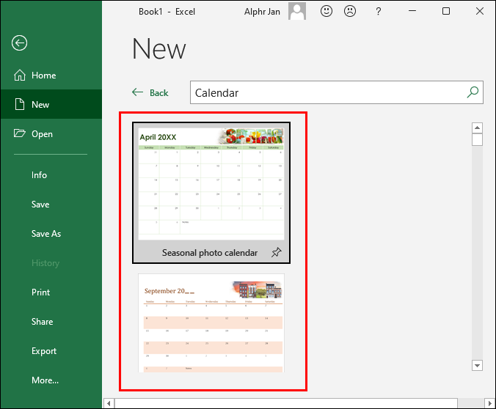Image resolution: width=496 pixels, height=409 pixels.
Task: Click the magnifier search icon
Action: tap(473, 92)
